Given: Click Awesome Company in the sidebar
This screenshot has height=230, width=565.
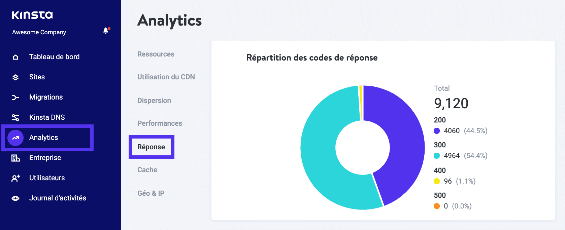Looking at the screenshot, I should [39, 32].
